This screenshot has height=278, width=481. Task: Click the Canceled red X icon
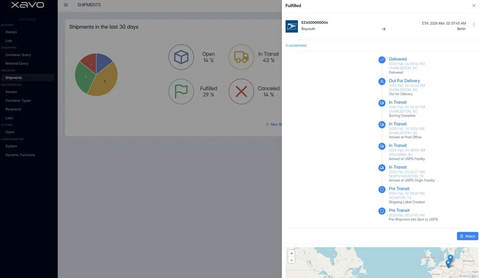pos(242,92)
